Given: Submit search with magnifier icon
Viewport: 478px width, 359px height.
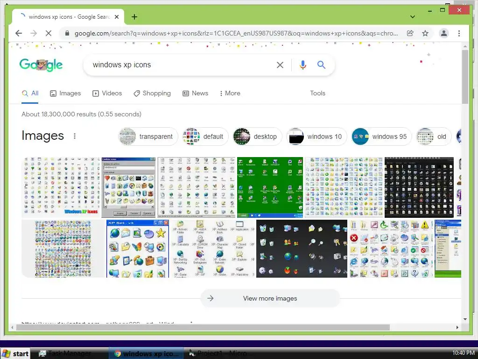Looking at the screenshot, I should [321, 65].
